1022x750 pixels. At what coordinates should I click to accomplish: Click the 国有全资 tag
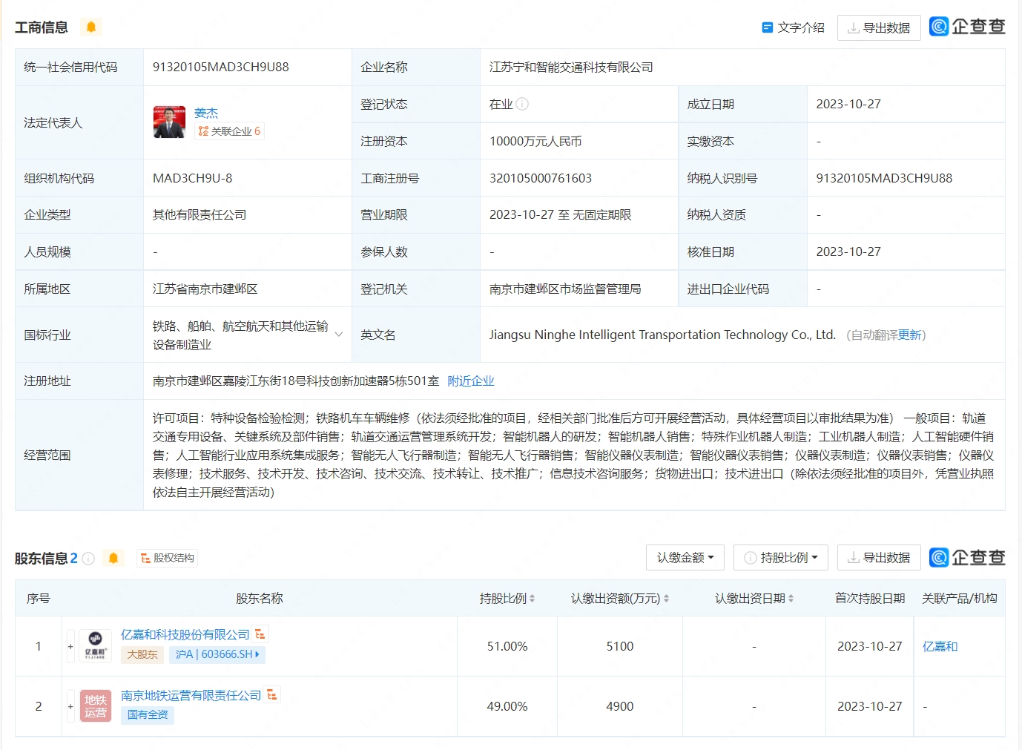(x=148, y=715)
